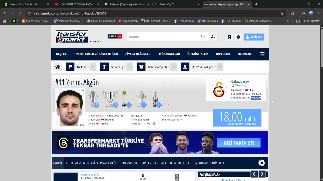Open the .com.tr domain dropdown
Screen dimensions: 323x181
tap(95, 41)
